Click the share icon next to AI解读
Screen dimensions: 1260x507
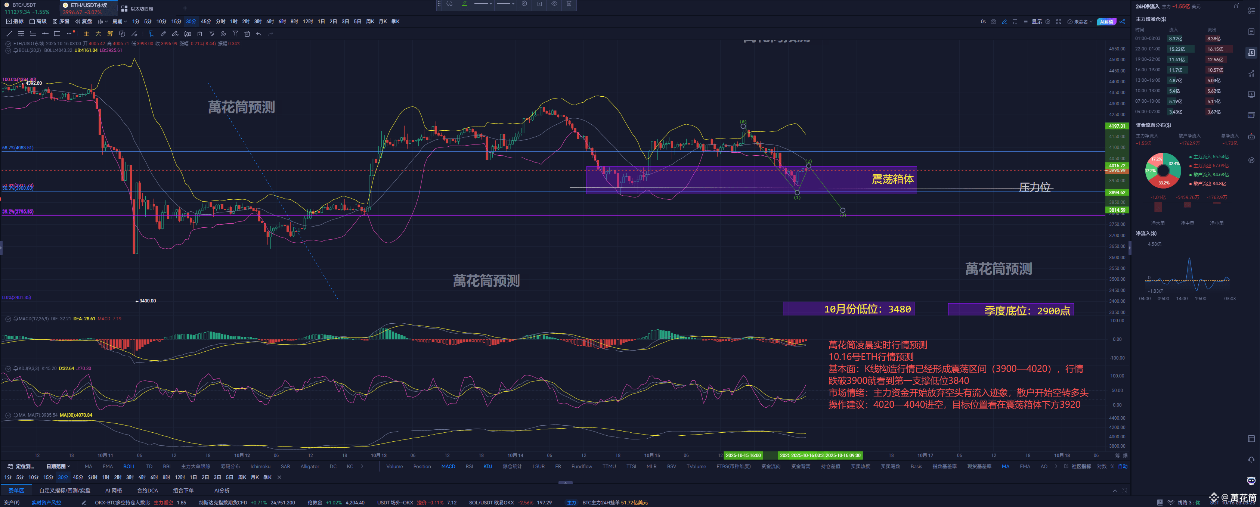click(x=1122, y=22)
